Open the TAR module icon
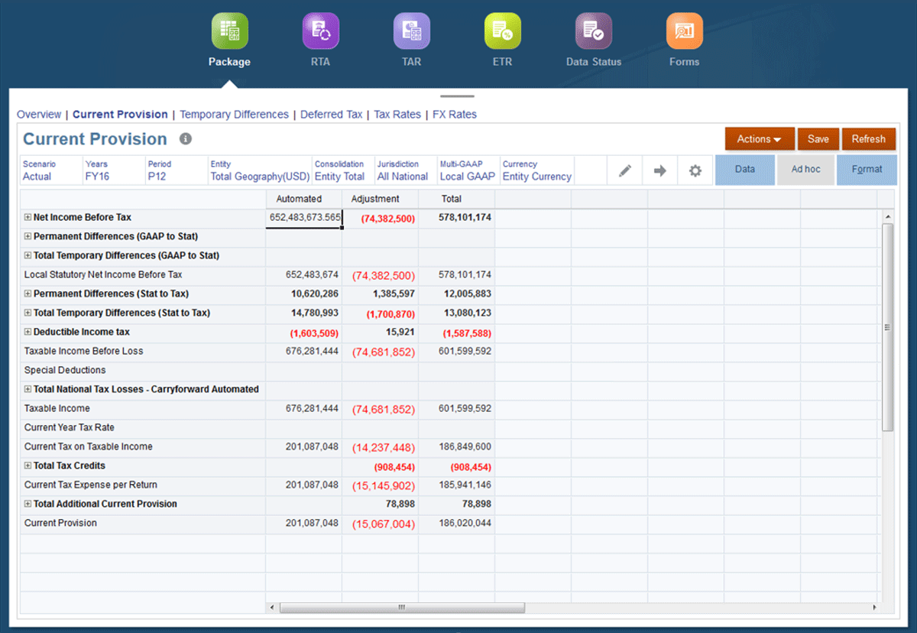 point(411,31)
